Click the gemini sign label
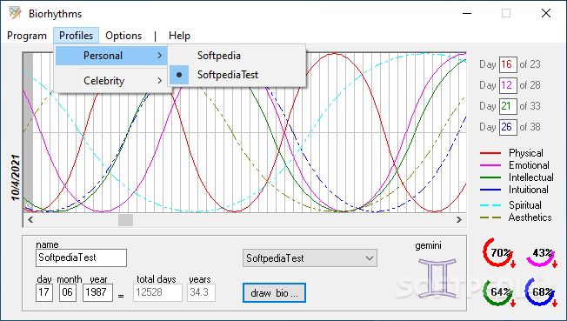The image size is (567, 321). coord(428,245)
